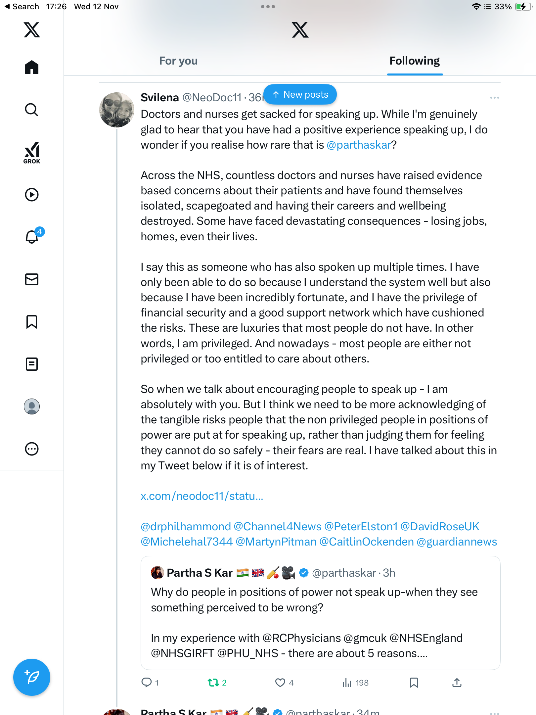
Task: Go to Home feed icon
Action: pyautogui.click(x=32, y=68)
